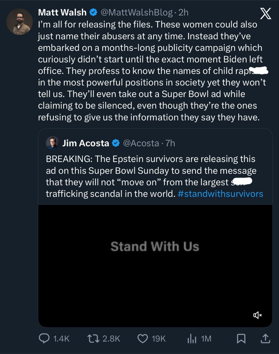Viewport: 279px width, 354px height.
Task: Open the @MattWalshBlog handle
Action: point(136,12)
